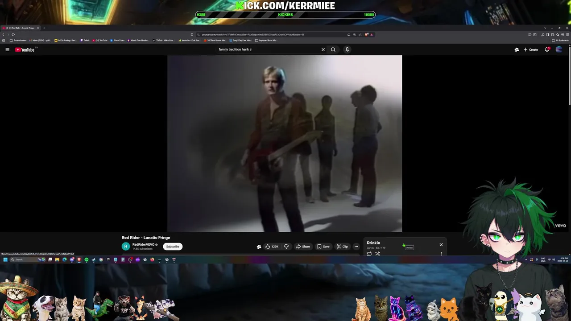Start voice search with microphone
The image size is (571, 321).
(347, 49)
